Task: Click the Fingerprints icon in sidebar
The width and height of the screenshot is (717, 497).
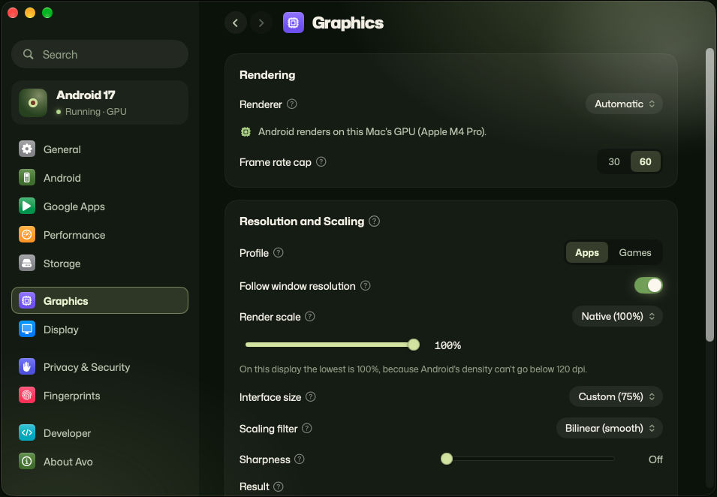Action: coord(27,396)
